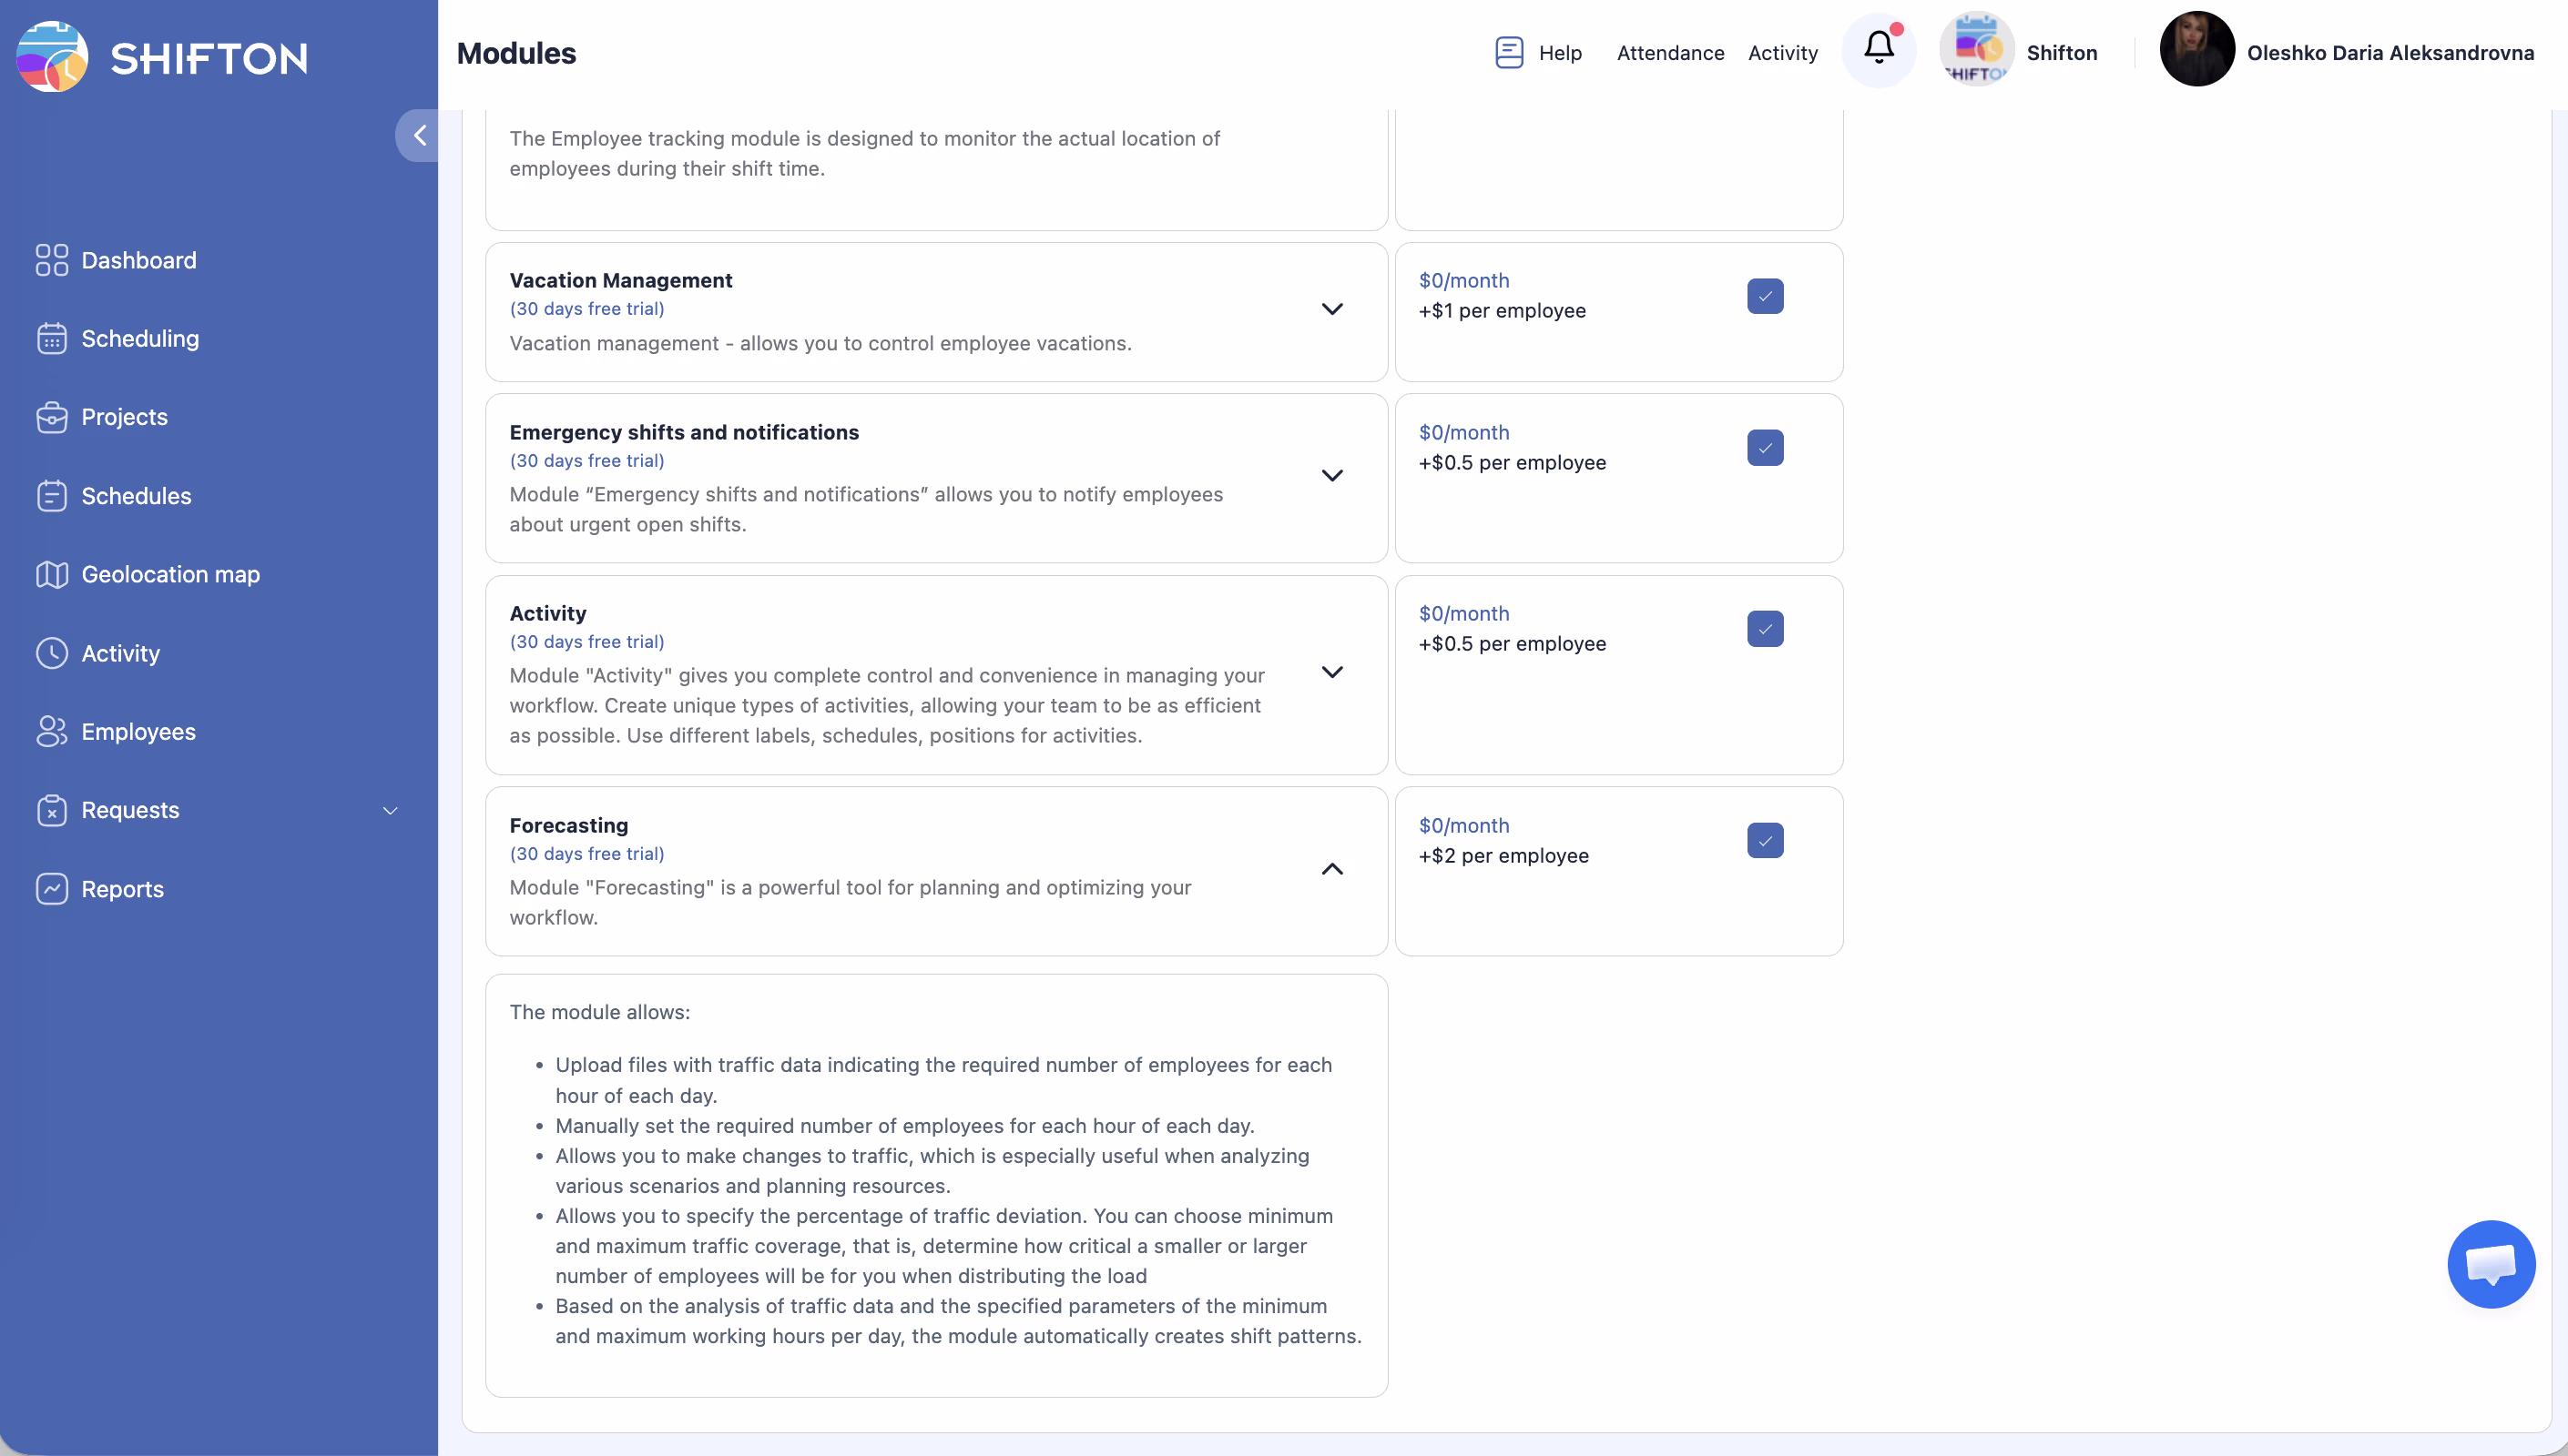Collapse the sidebar with the arrow button
Screen dimensions: 2568x1456
[419, 135]
